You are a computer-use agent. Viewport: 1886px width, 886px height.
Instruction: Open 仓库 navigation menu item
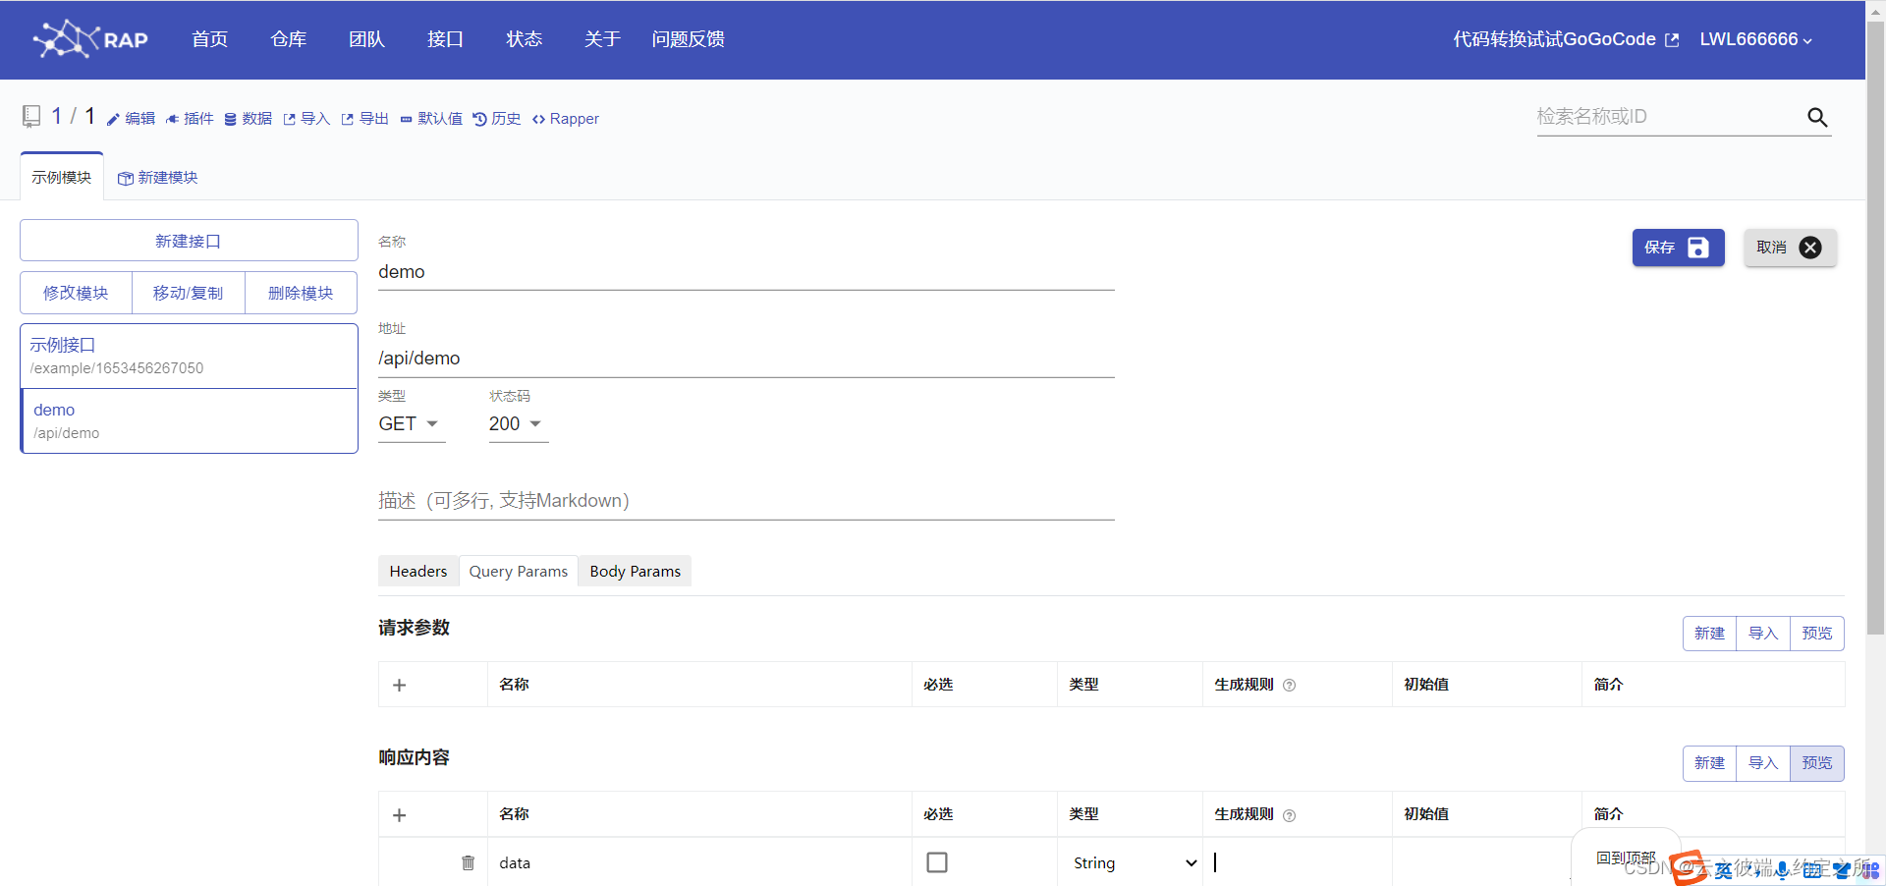click(288, 39)
